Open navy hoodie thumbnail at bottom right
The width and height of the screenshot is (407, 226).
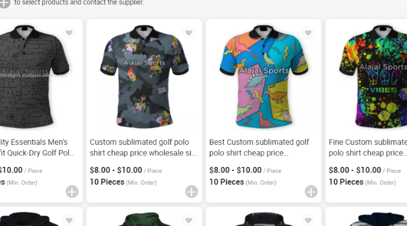(x=379, y=219)
